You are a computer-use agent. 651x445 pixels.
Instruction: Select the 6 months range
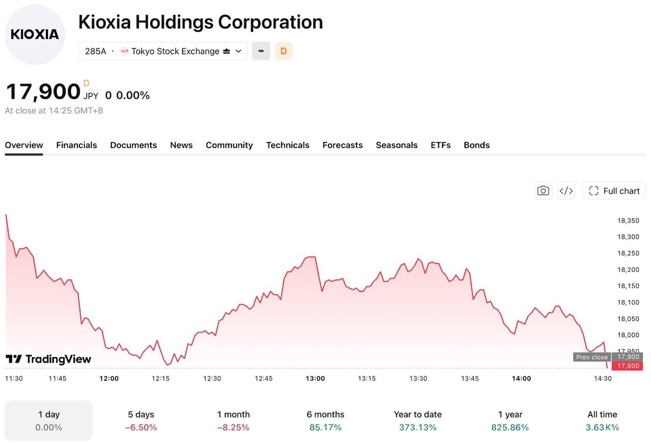[325, 421]
